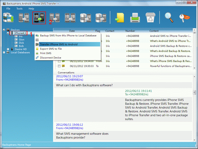This screenshot has height=149, width=198.
Task: Click the contact card icon beside Gion
Action: click(16, 39)
